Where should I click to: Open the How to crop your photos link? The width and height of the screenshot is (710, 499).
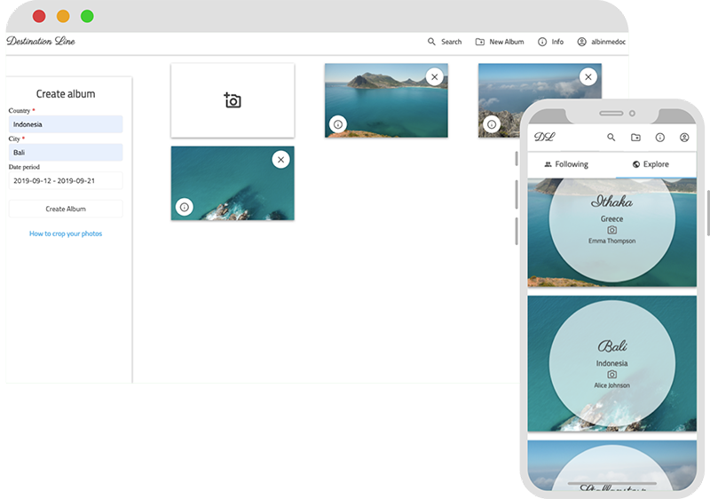coord(66,234)
